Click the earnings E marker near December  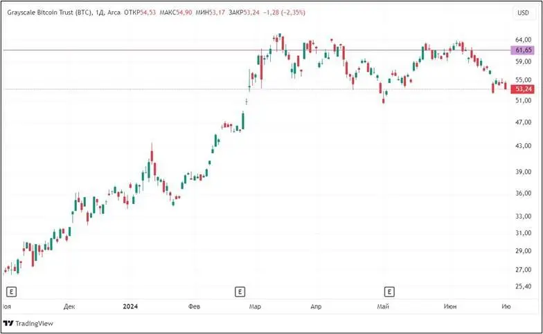10,291
